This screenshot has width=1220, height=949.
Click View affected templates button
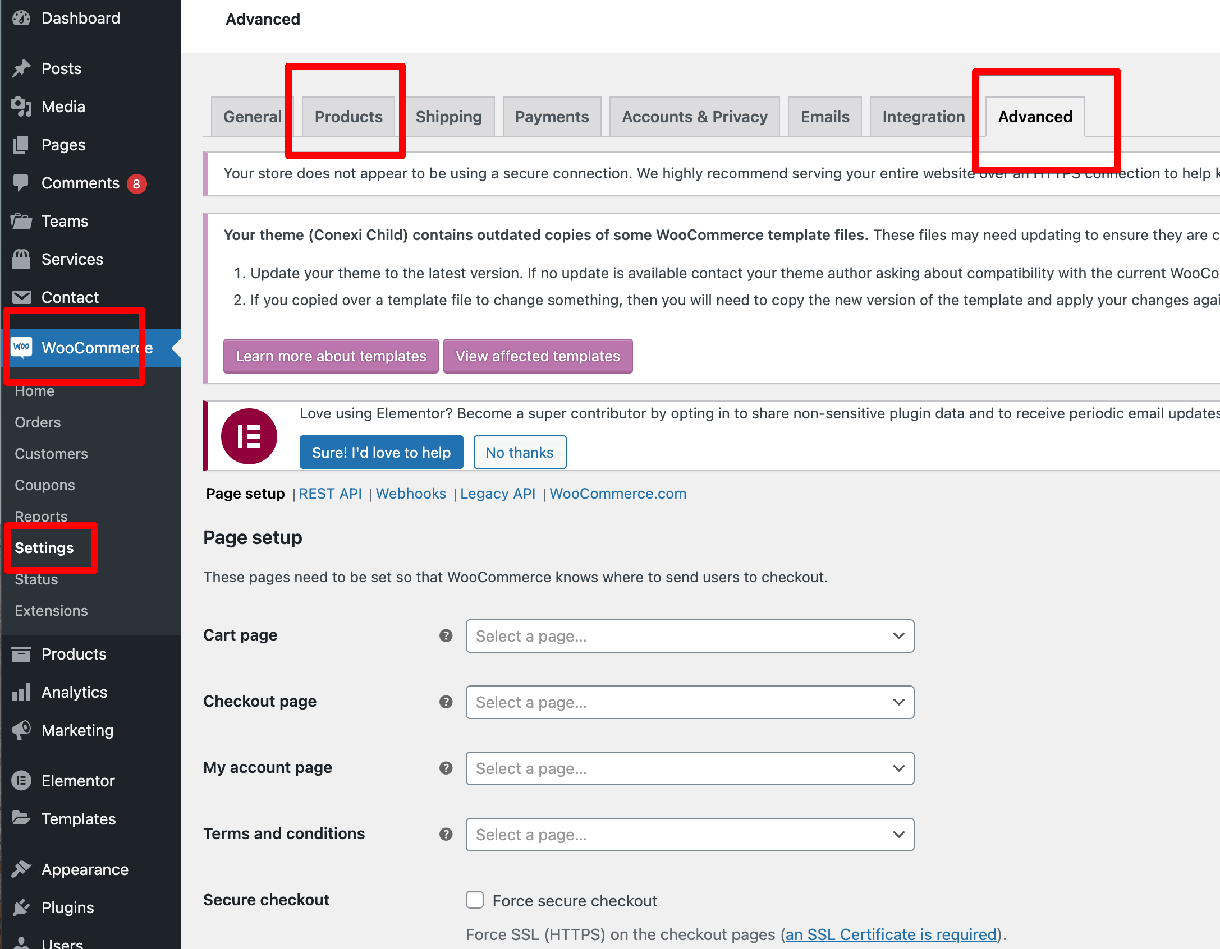(538, 356)
